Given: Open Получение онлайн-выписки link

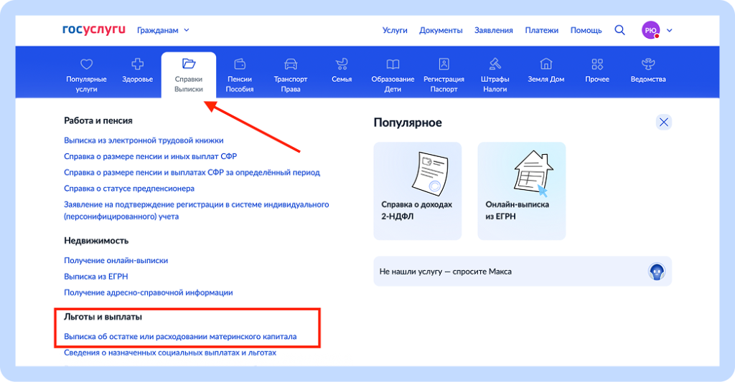Looking at the screenshot, I should click(116, 260).
